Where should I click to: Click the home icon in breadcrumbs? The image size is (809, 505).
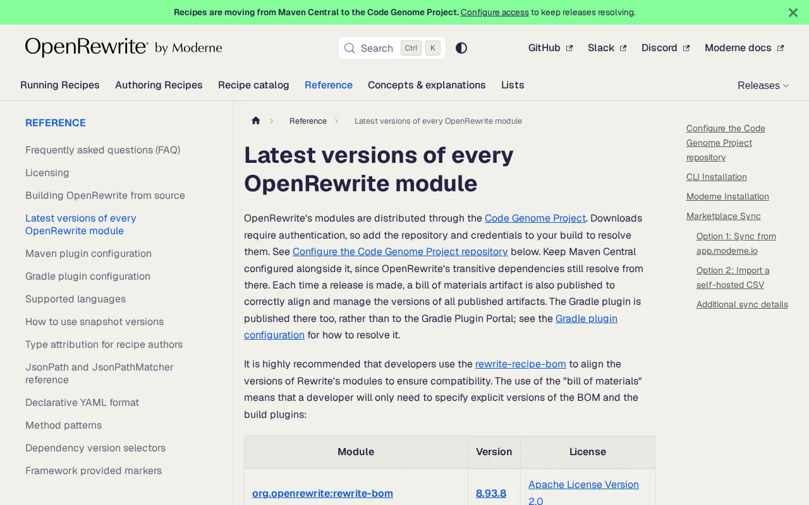click(x=255, y=121)
